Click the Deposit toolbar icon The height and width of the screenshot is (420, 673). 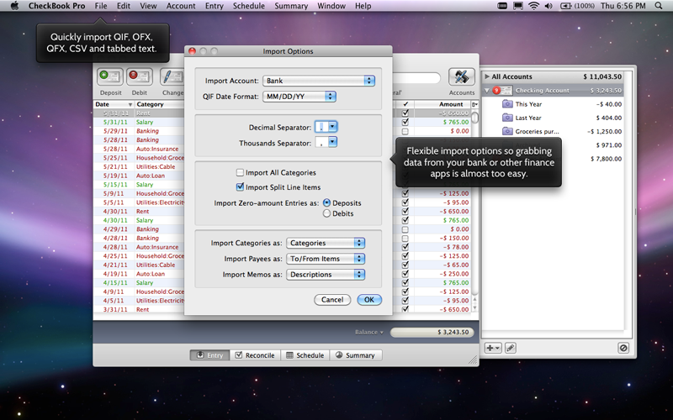(110, 77)
